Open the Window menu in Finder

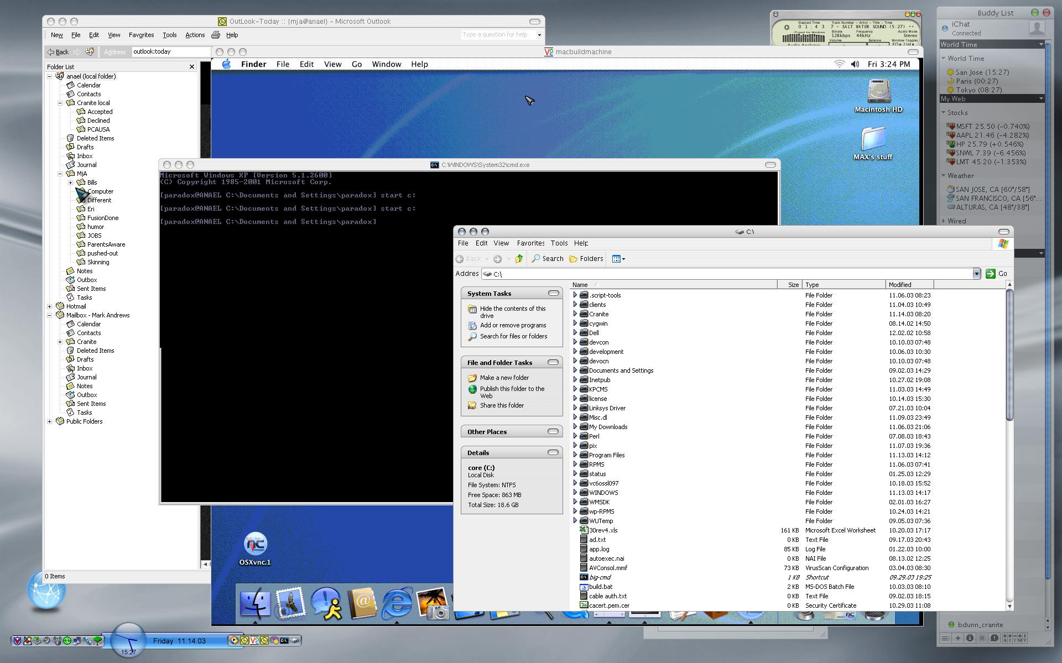click(387, 64)
